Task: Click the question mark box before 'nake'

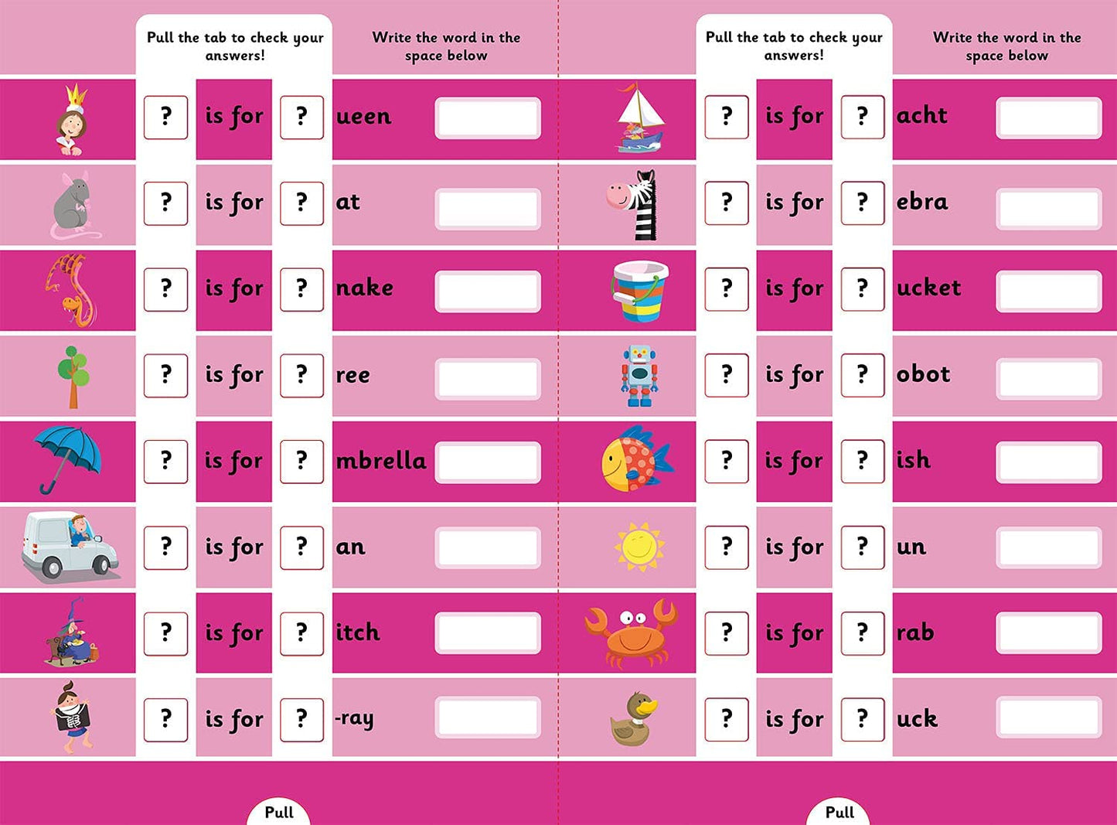Action: pyautogui.click(x=301, y=289)
